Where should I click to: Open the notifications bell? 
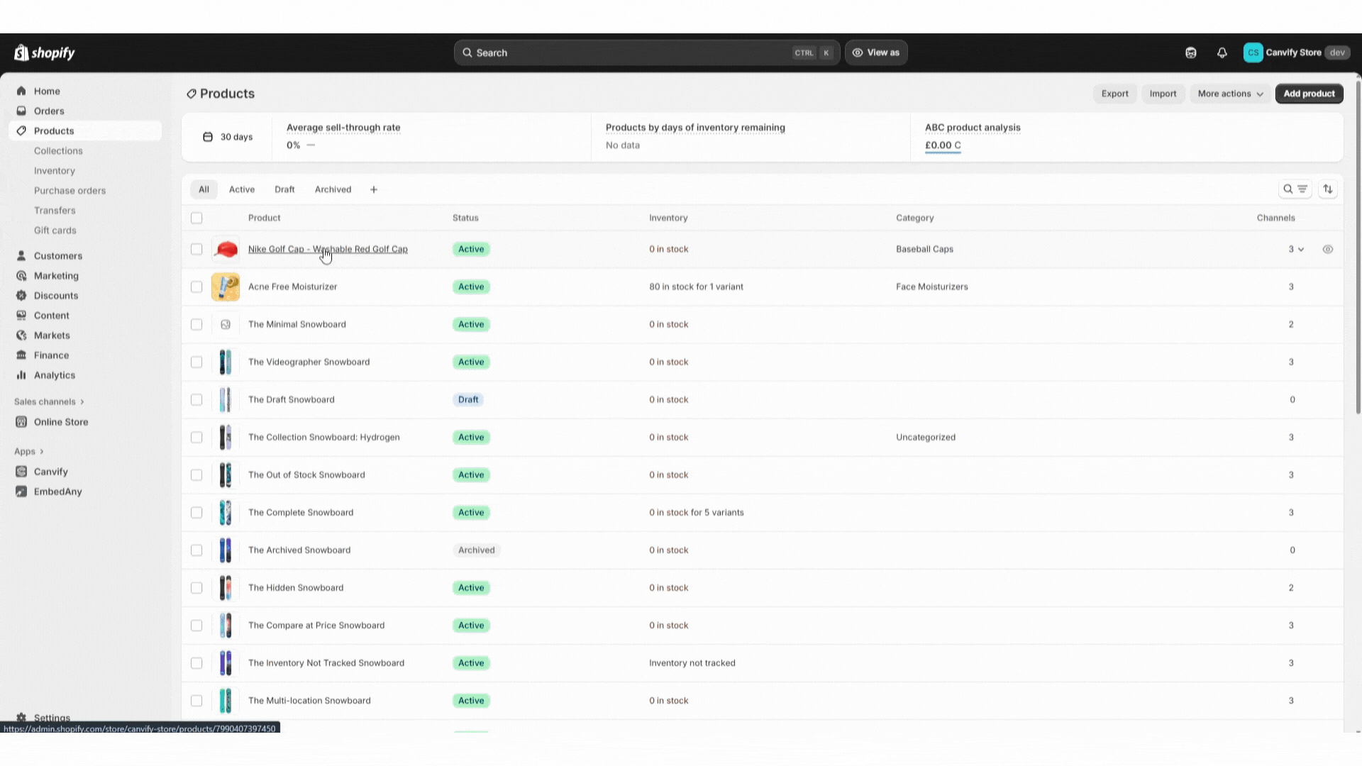(1222, 52)
